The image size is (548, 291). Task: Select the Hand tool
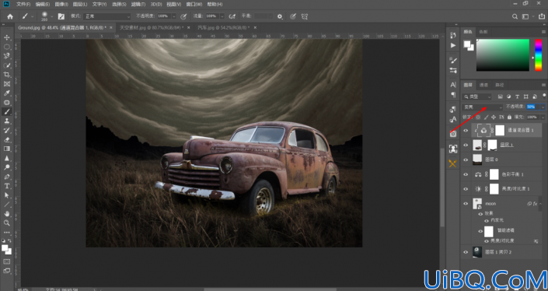7,213
